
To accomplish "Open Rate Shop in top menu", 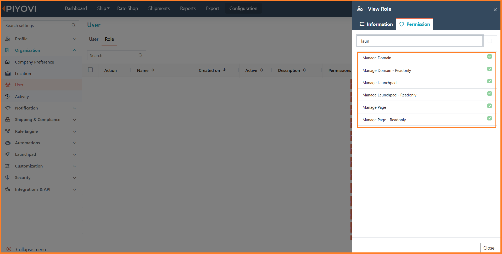I will [127, 8].
